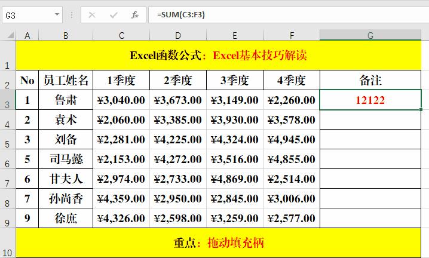Image resolution: width=429 pixels, height=258 pixels.
Task: Click header cell "4季度"
Action: 292,80
